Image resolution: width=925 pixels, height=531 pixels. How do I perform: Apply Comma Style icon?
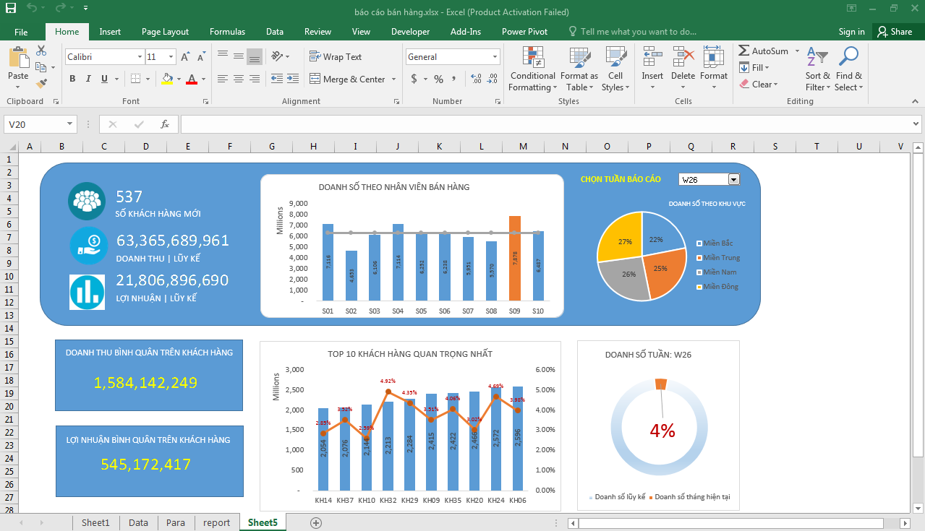click(x=453, y=79)
